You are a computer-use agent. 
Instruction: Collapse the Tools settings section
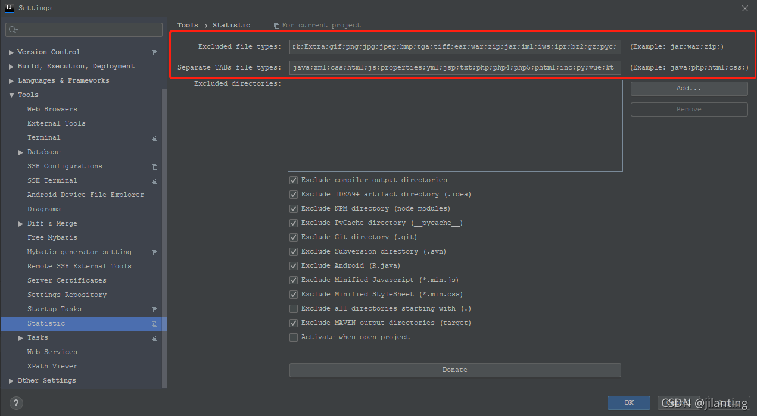[11, 95]
